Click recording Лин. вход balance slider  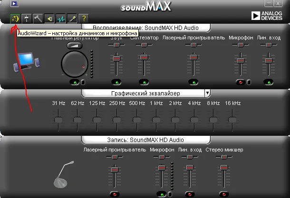pos(190,157)
